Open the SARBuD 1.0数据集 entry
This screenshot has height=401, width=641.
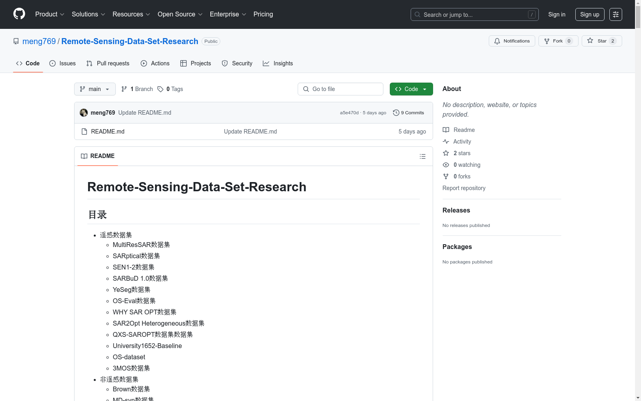pos(140,278)
